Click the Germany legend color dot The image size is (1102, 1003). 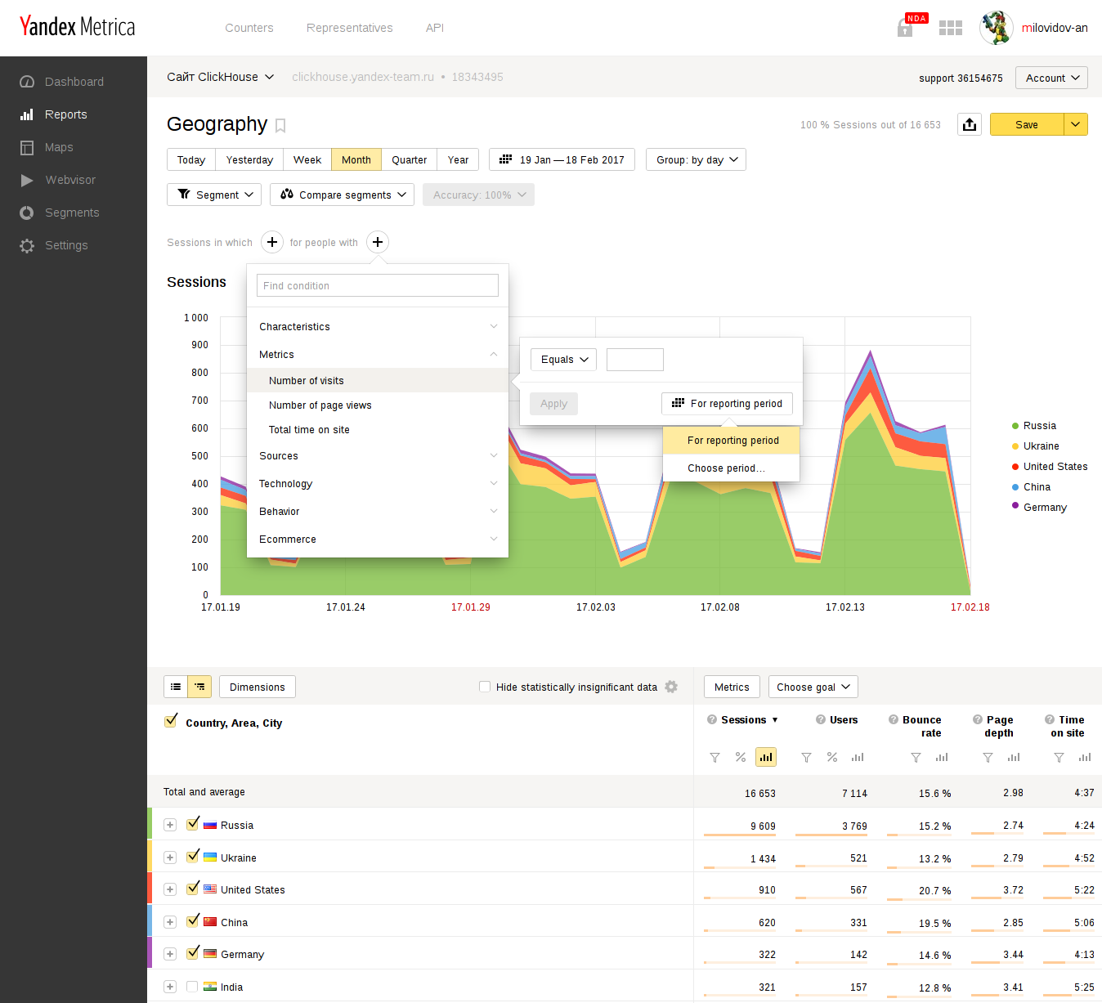(1015, 506)
